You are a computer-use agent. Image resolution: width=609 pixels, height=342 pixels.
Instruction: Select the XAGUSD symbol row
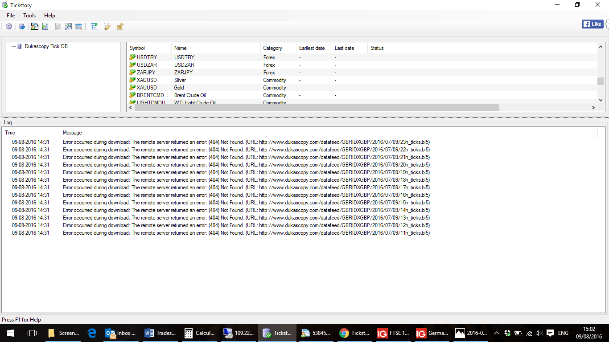(x=362, y=80)
